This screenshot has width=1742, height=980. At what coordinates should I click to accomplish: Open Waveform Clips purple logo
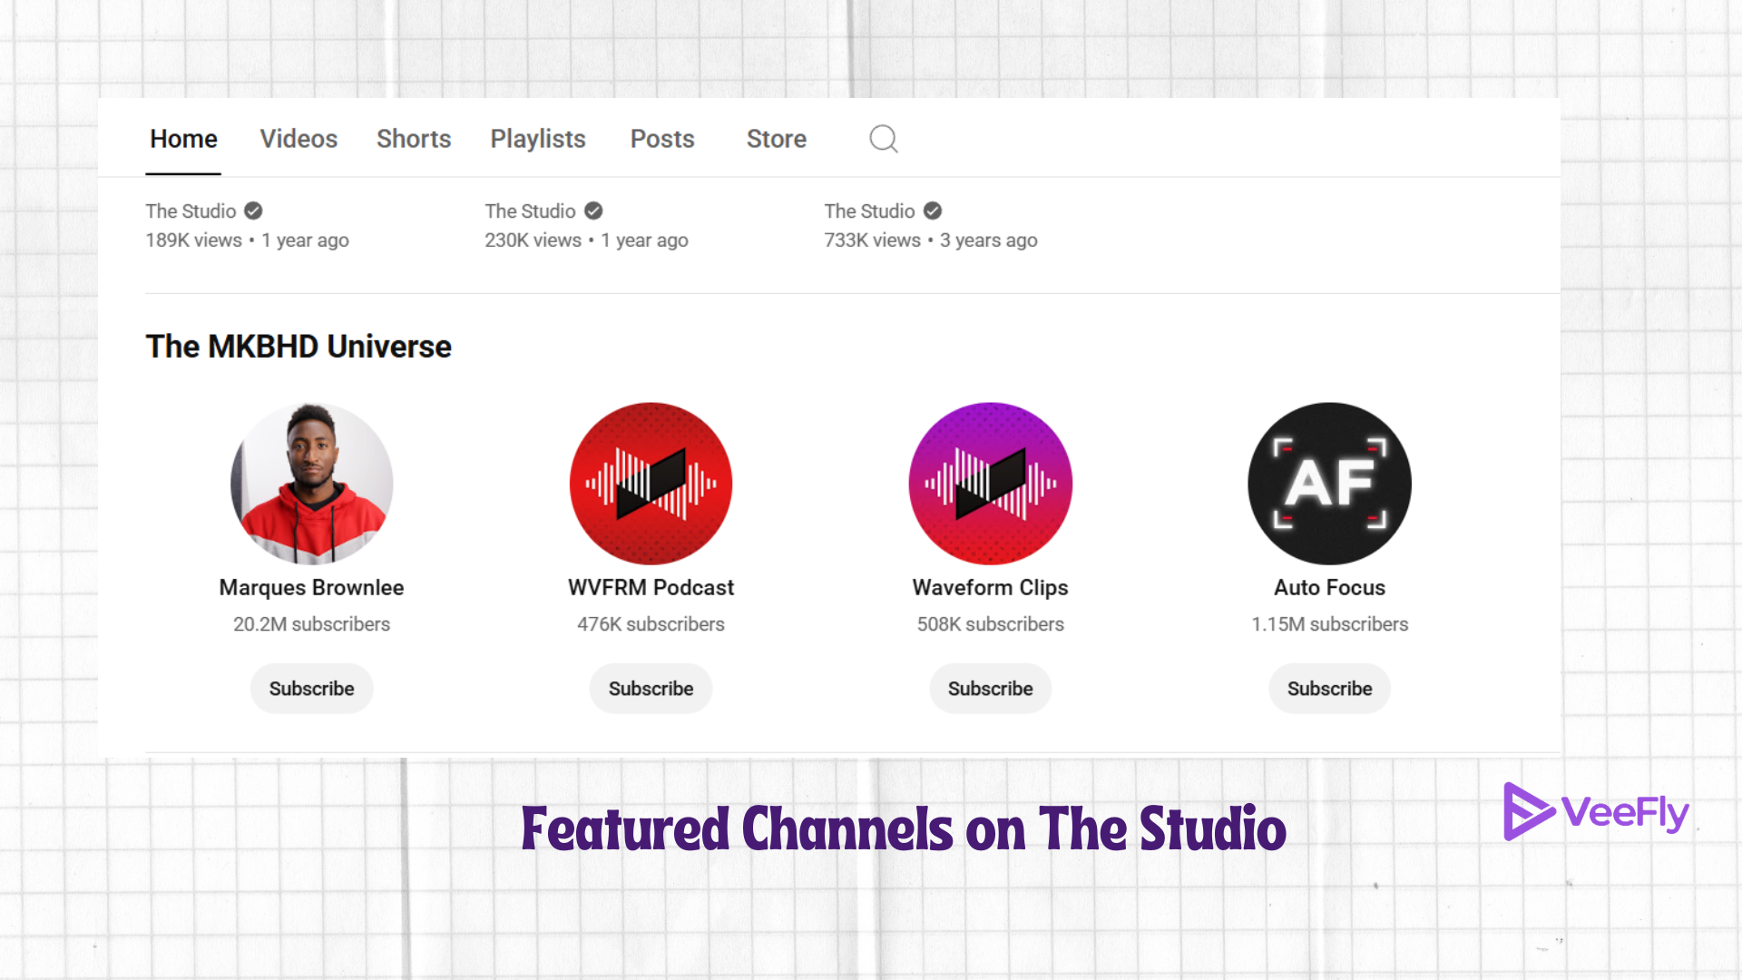click(x=990, y=484)
